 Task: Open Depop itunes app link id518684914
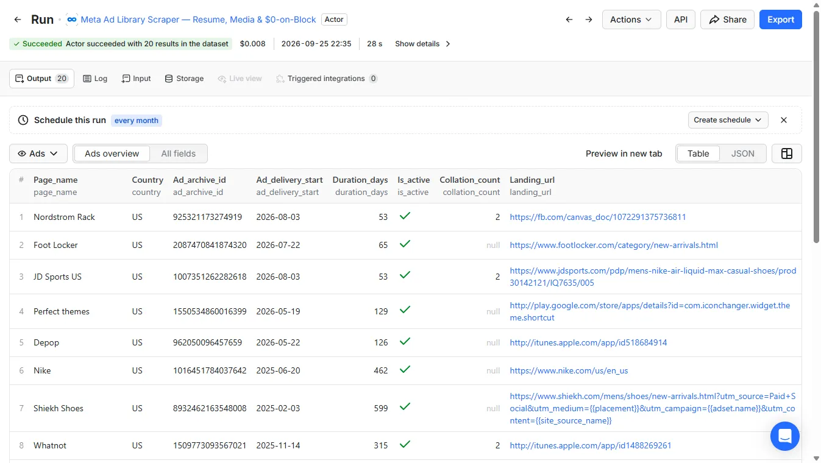click(x=588, y=342)
